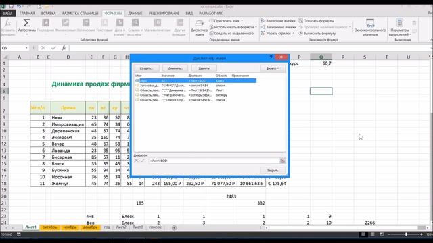Image resolution: width=433 pixels, height=243 pixels.
Task: Select column header R
Action: (343, 57)
